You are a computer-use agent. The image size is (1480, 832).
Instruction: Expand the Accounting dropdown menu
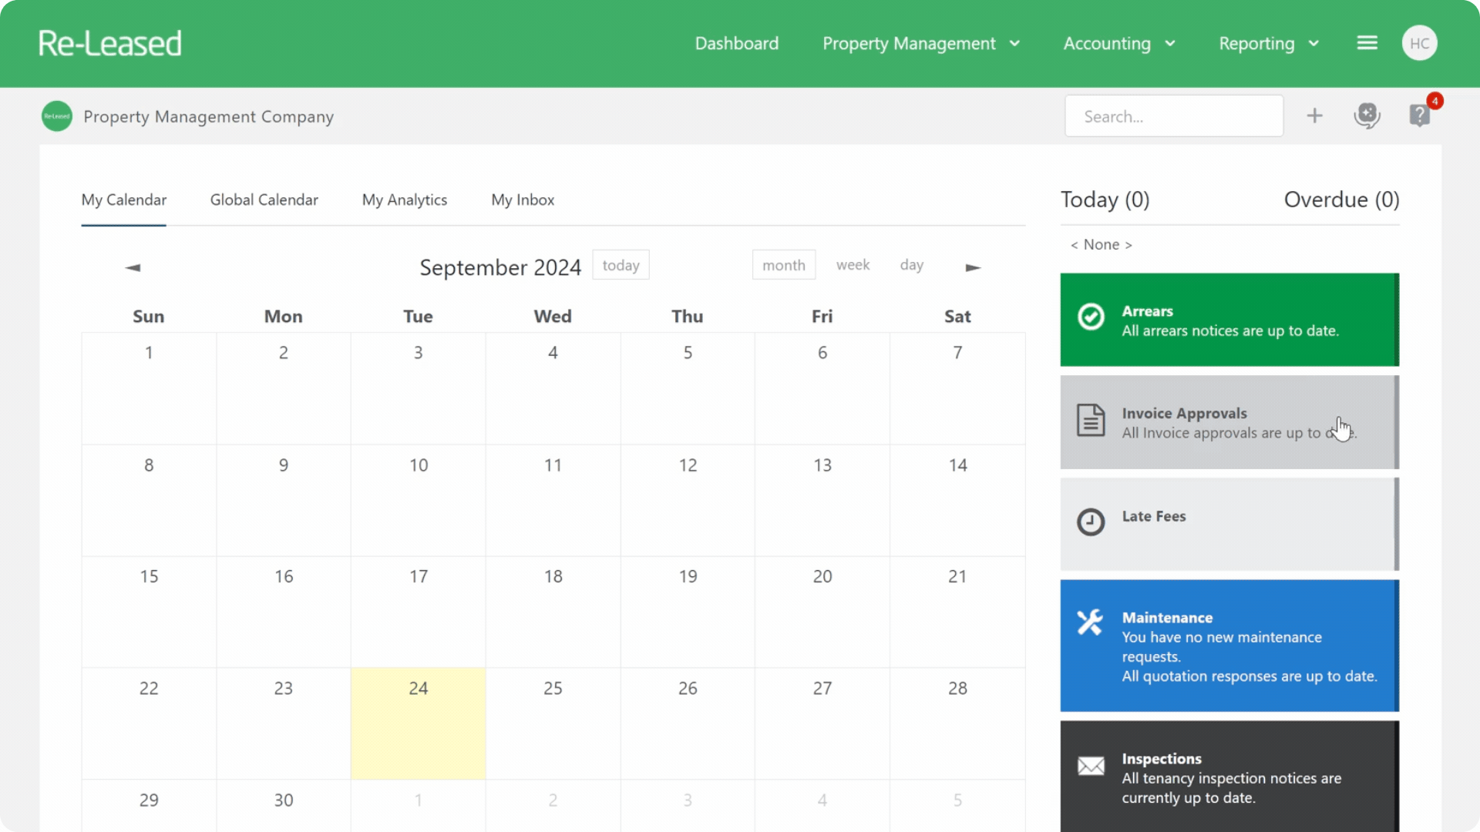[x=1119, y=43]
